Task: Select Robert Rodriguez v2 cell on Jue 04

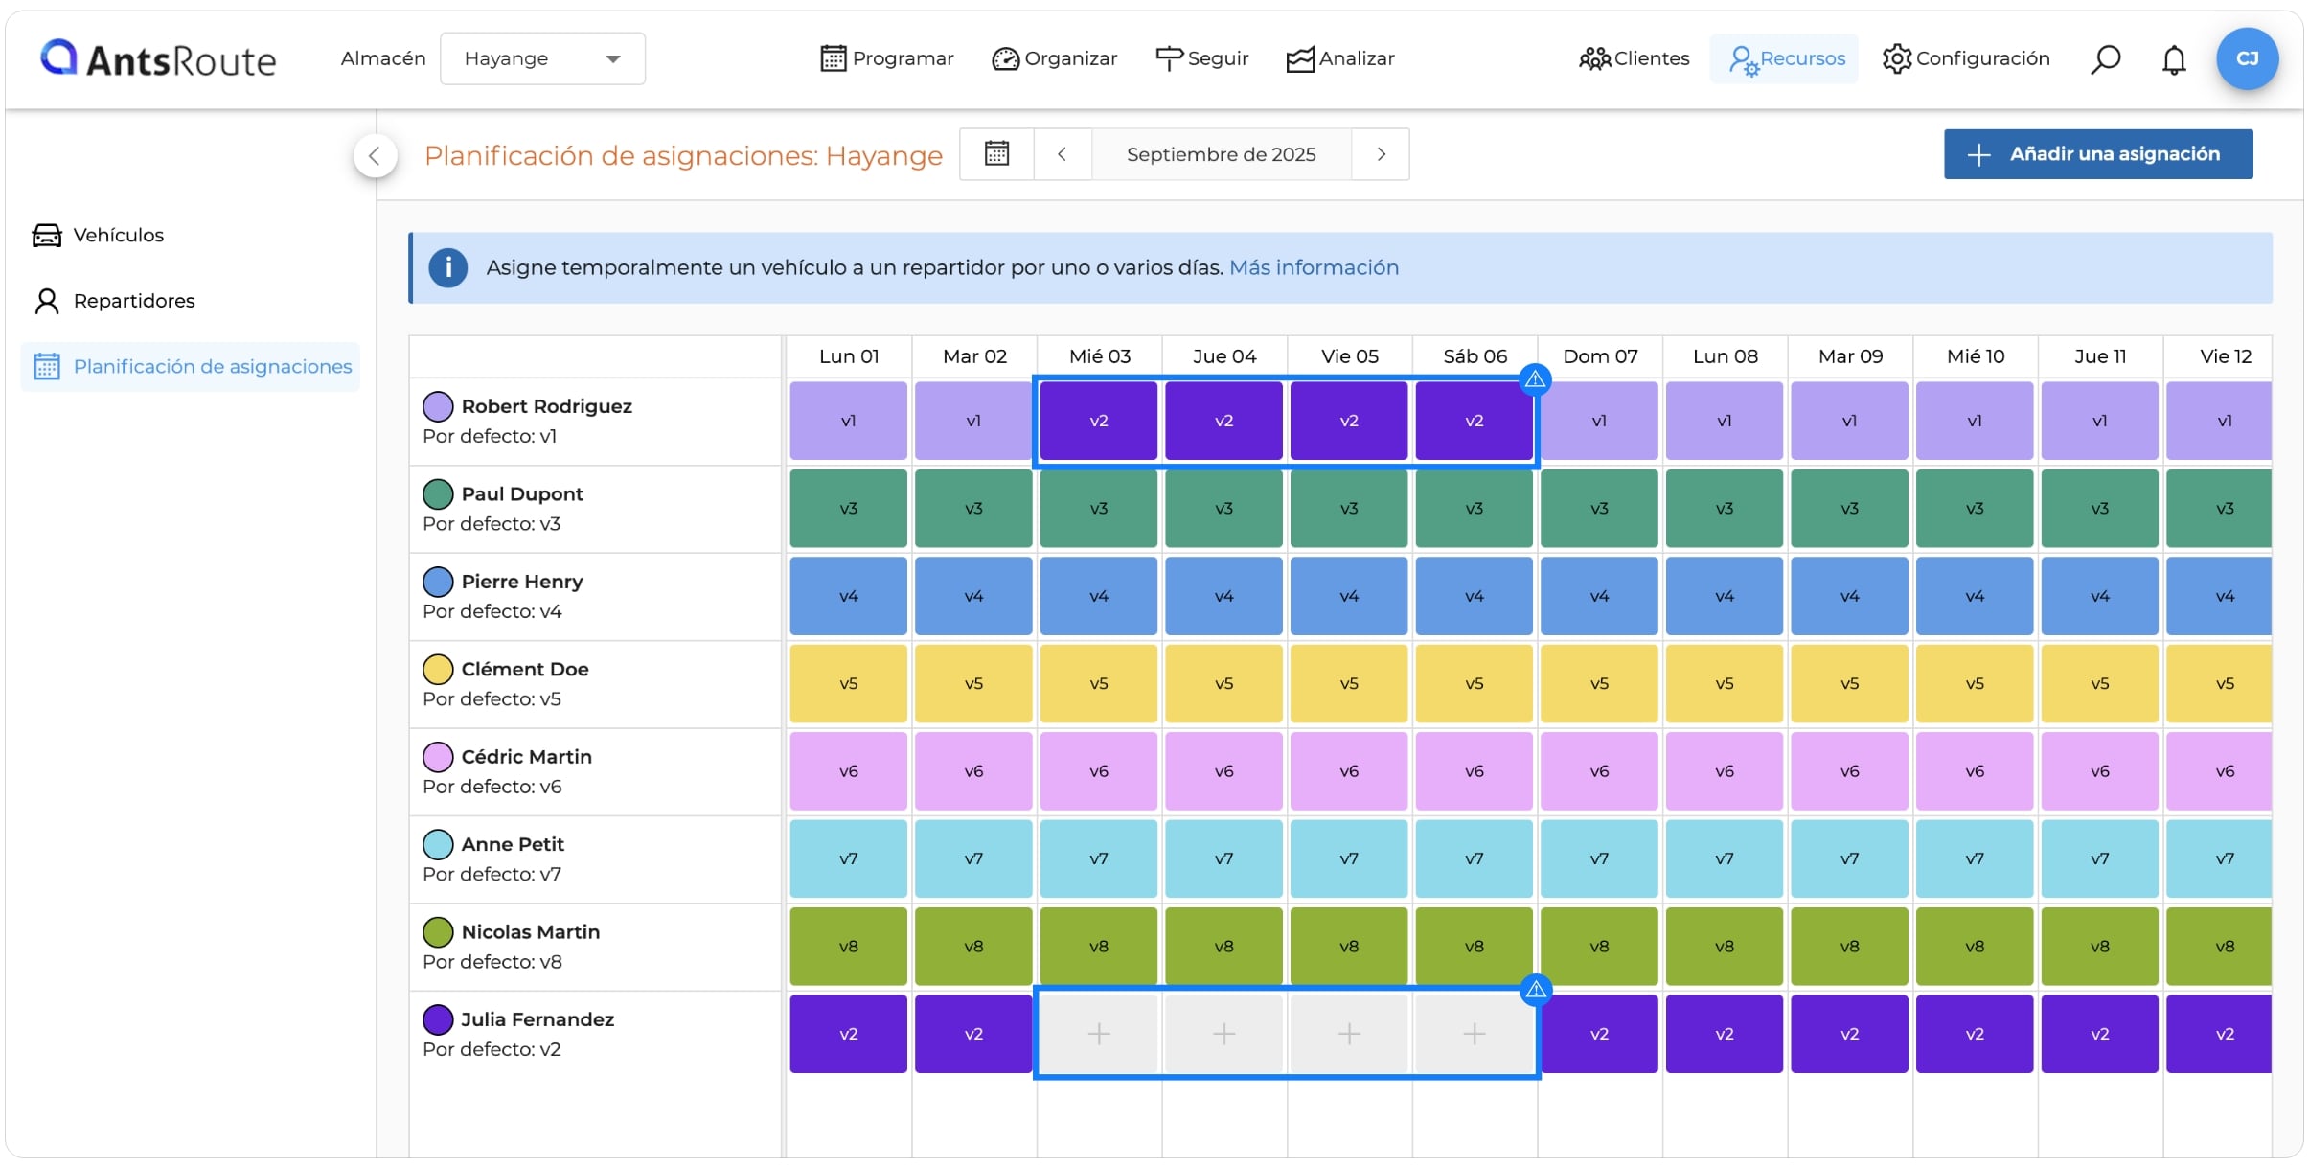Action: click(1223, 421)
